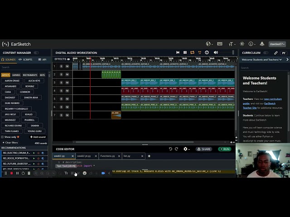Open the new curriculum guide link
The width and height of the screenshot is (290, 217).
[x=262, y=101]
